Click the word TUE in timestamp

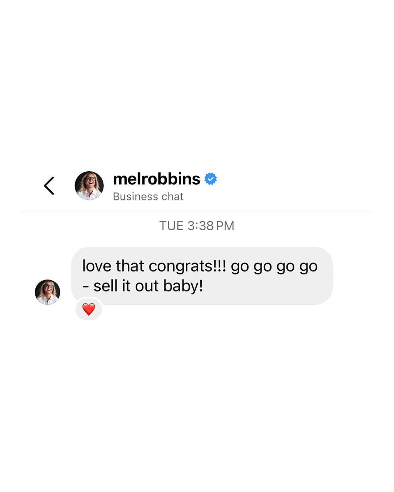[171, 226]
